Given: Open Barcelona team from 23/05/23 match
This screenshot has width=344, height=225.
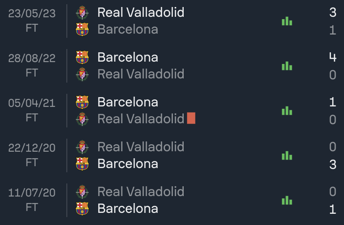Looking at the screenshot, I should tap(128, 29).
